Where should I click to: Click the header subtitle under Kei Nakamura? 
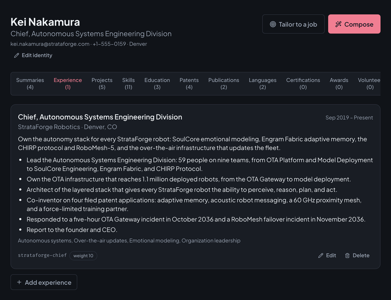click(x=91, y=34)
